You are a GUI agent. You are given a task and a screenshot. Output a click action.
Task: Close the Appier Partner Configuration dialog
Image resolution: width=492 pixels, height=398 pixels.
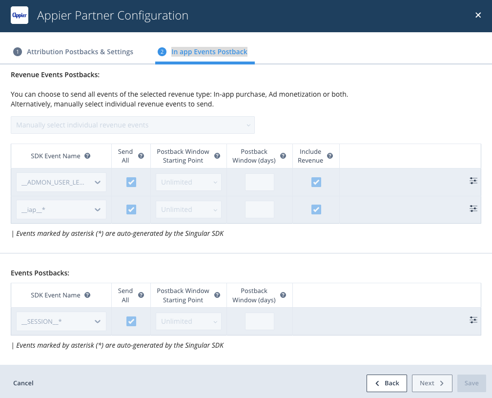point(478,16)
